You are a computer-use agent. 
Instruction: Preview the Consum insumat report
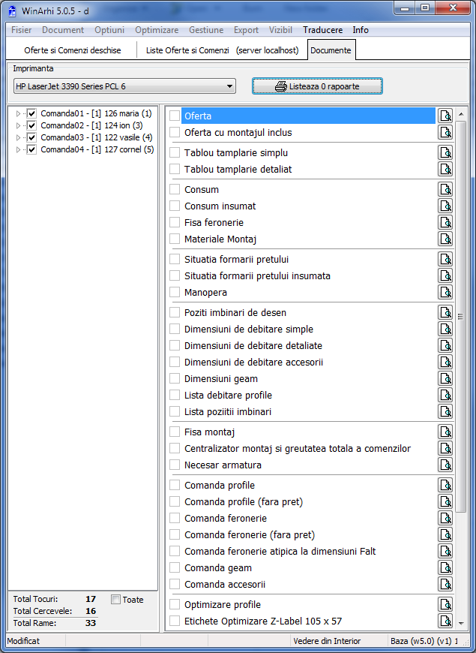[x=445, y=206]
